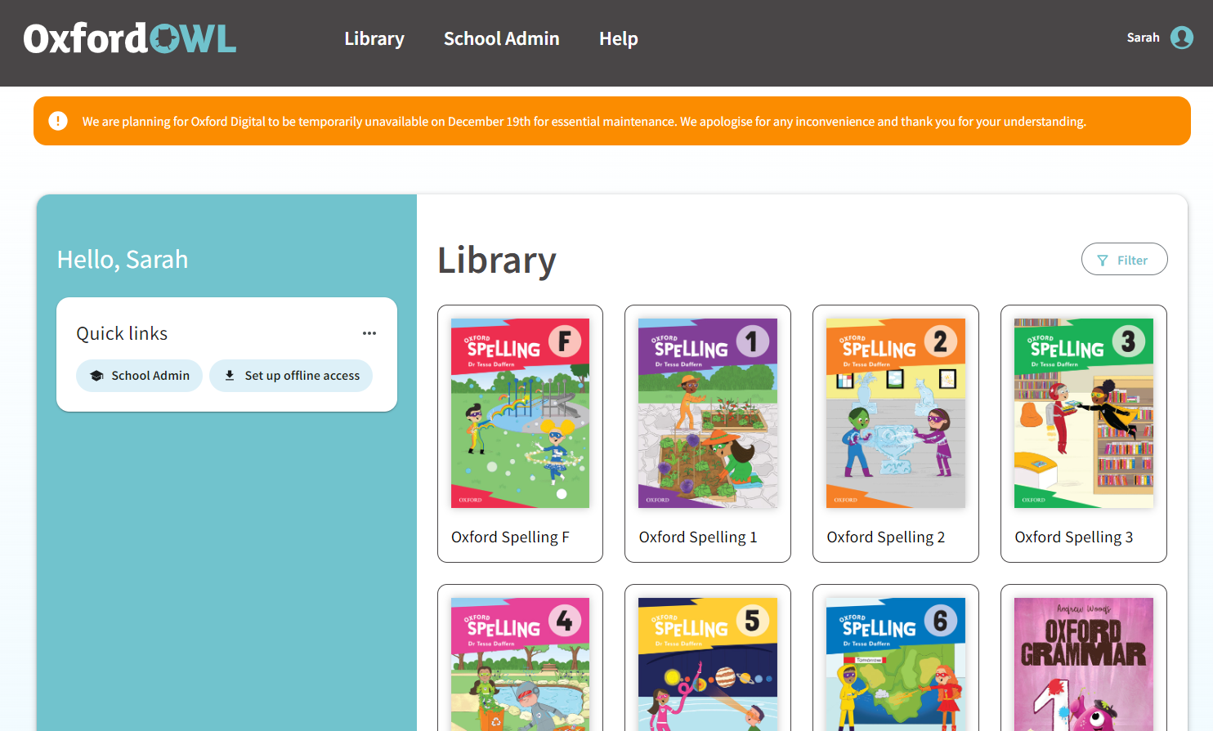Click the Hello, Sarah greeting
The width and height of the screenshot is (1213, 731).
123,260
